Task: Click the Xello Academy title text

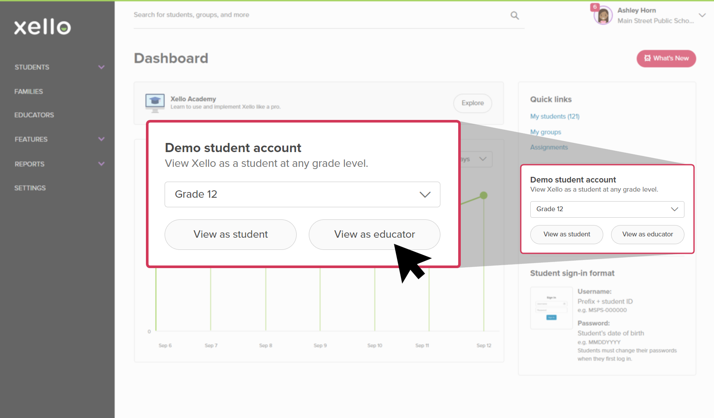Action: point(193,99)
